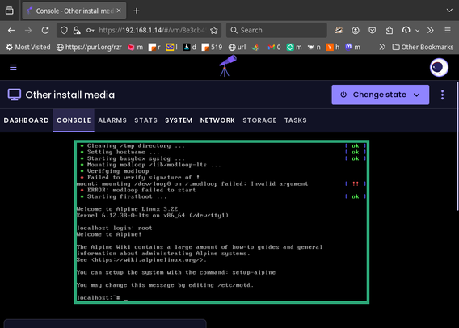Open the browser extensions puzzle icon
Viewport: 459px width, 328px height.
click(x=389, y=30)
